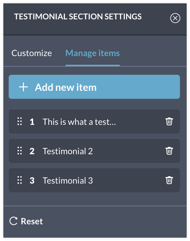The height and width of the screenshot is (241, 190).
Task: Click drag handle dots of item 1
Action: (19, 122)
